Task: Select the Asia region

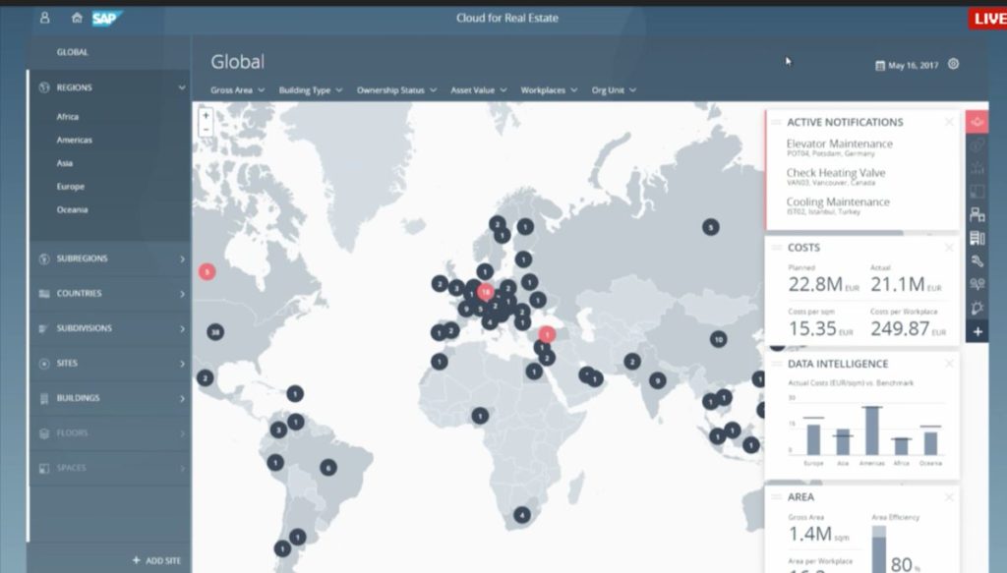Action: (64, 163)
